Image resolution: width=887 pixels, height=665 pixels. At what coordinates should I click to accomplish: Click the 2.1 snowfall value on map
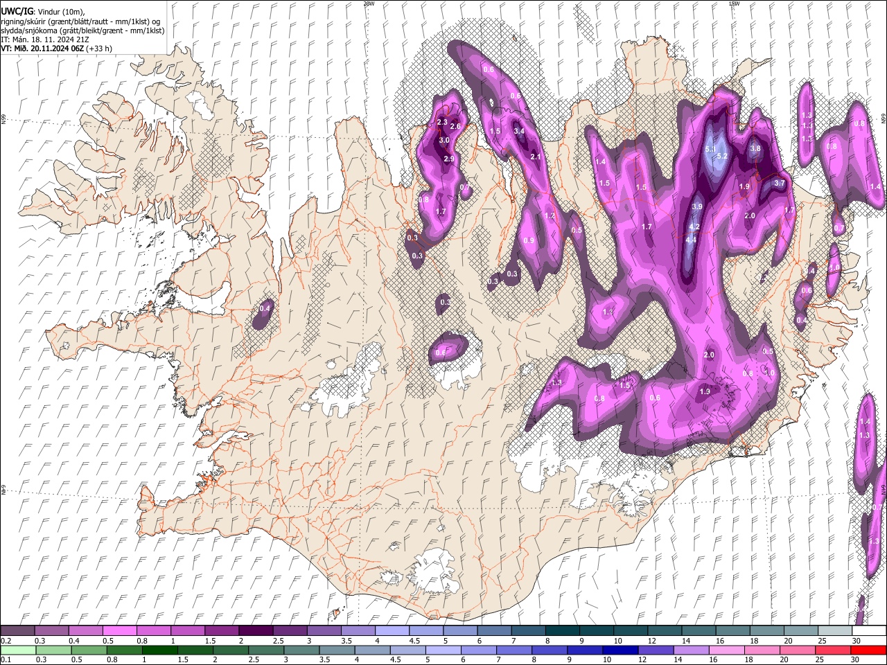pyautogui.click(x=535, y=157)
